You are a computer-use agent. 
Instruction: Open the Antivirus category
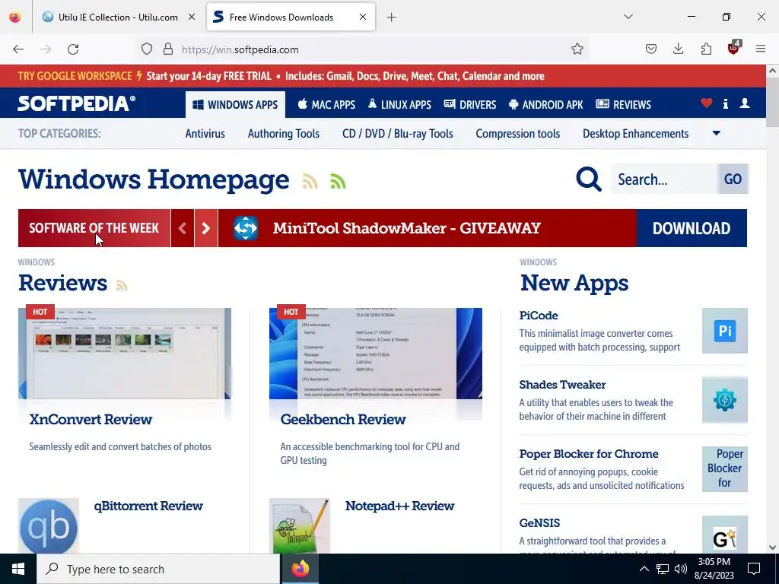pos(205,134)
